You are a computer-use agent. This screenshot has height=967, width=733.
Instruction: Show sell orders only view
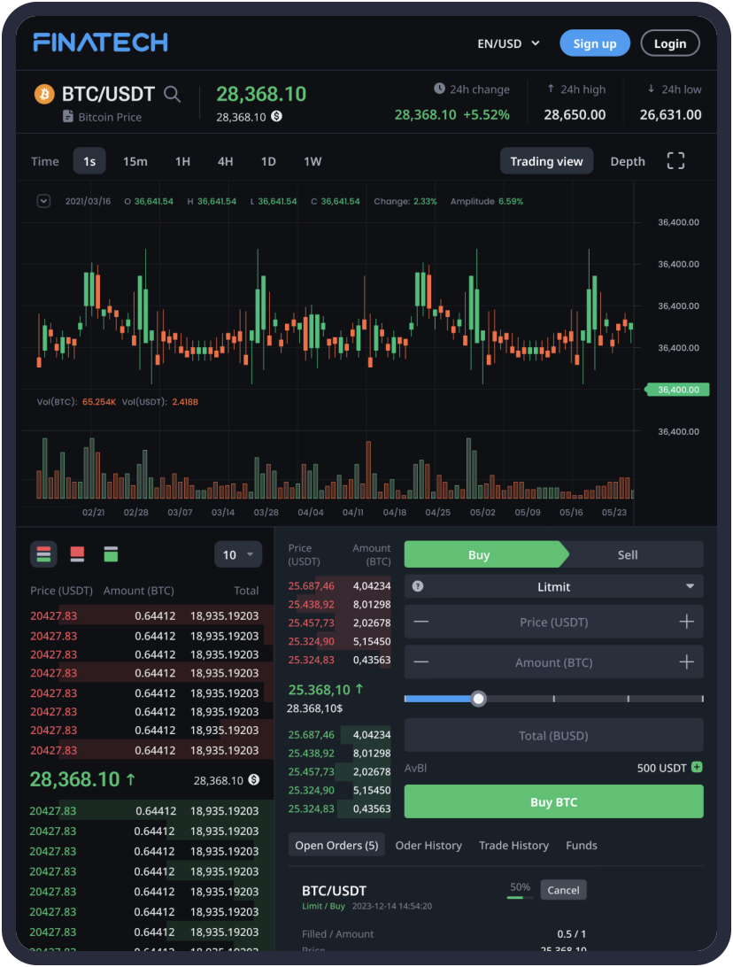(x=77, y=553)
